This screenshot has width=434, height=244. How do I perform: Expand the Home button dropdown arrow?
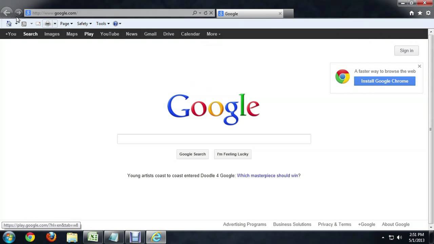pos(16,24)
